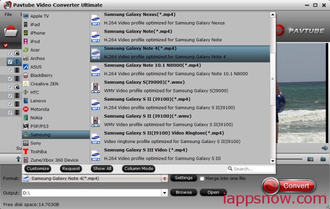
Task: Open the load file folder icon
Action: 11,31
